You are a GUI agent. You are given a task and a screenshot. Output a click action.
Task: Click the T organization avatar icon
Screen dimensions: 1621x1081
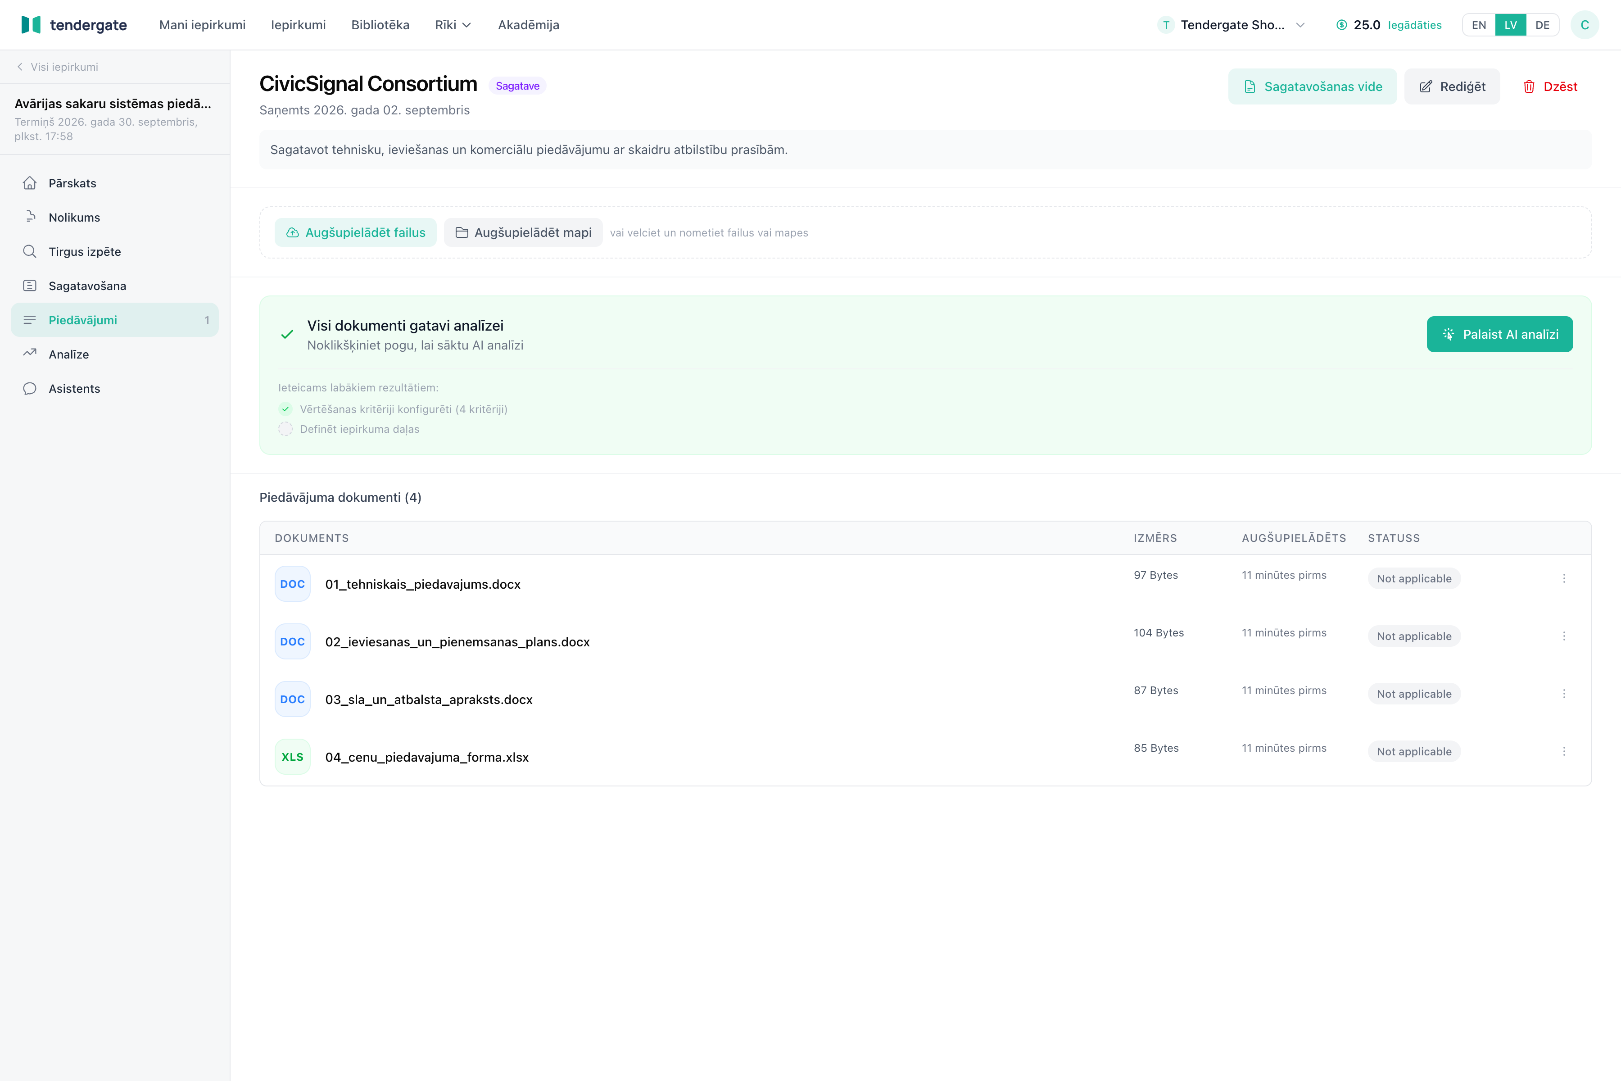tap(1165, 25)
